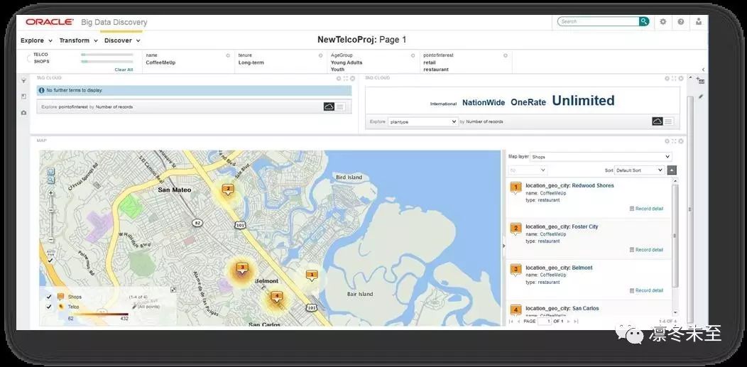Collapse the map results list panel
The width and height of the screenshot is (747, 367).
click(503, 246)
